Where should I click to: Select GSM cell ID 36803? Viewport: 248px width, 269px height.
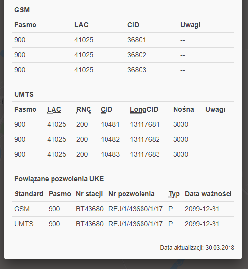pos(137,70)
